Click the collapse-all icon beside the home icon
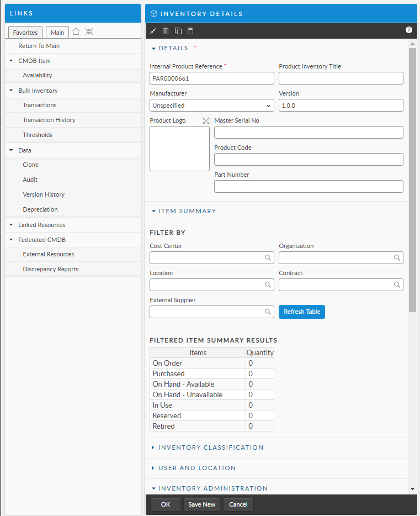This screenshot has width=420, height=516. 89,32
